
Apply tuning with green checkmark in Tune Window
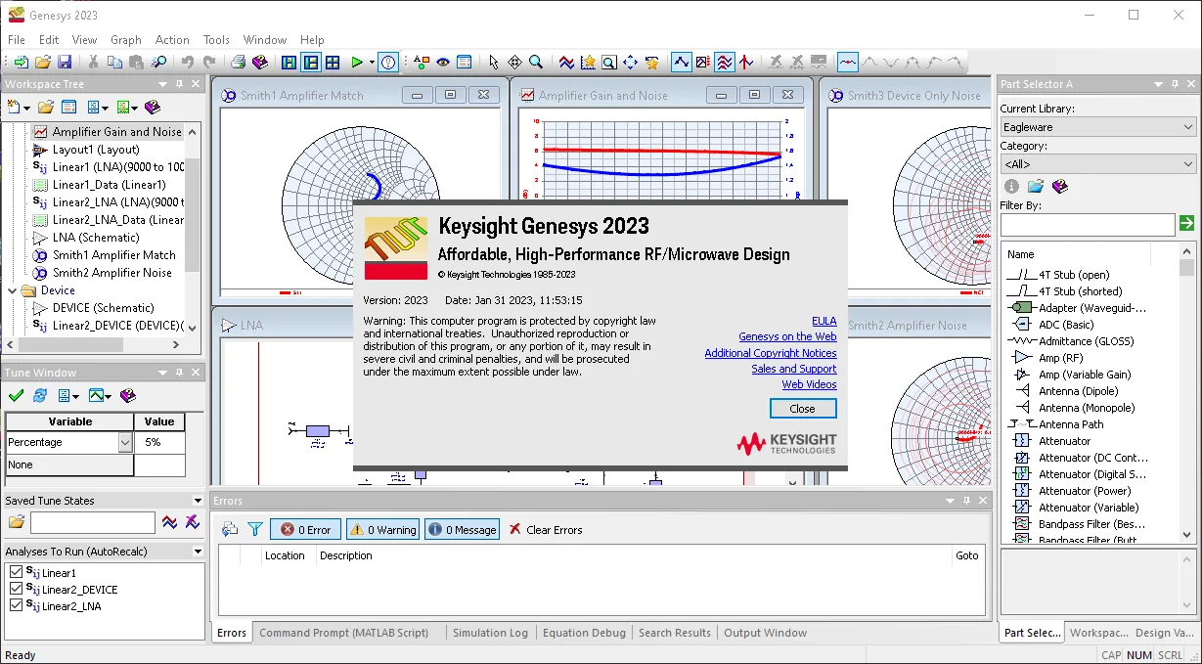point(16,395)
